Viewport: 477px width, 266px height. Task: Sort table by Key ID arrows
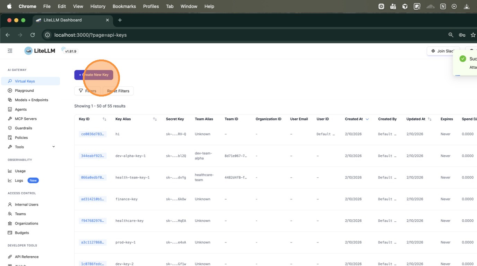(104, 119)
